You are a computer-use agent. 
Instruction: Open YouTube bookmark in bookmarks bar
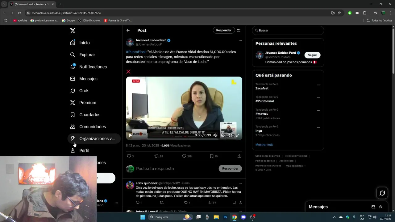[20, 21]
